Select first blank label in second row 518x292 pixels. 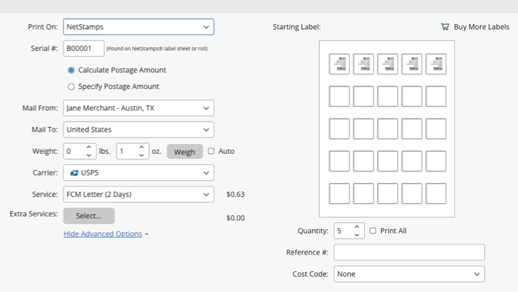pyautogui.click(x=339, y=97)
